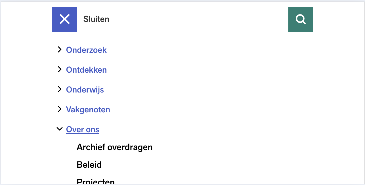This screenshot has height=185, width=365.
Task: Expand the Onderzoek section chevron
Action: [59, 50]
